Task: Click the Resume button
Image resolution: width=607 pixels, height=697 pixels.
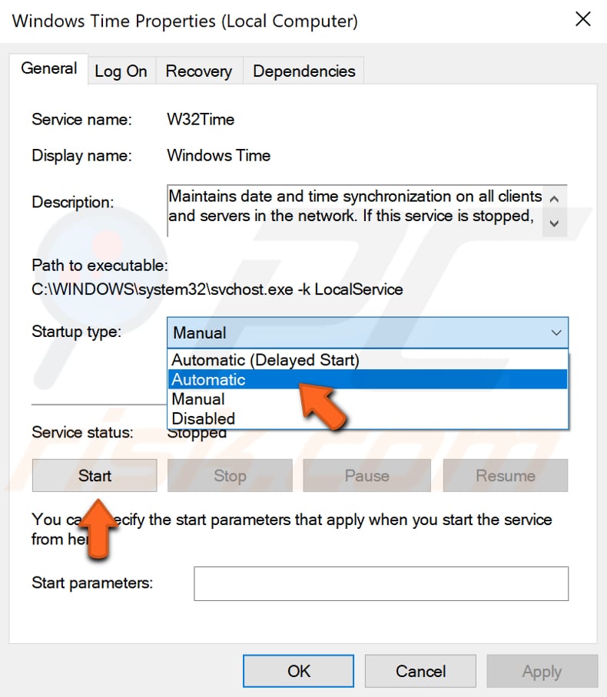Action: (x=505, y=475)
